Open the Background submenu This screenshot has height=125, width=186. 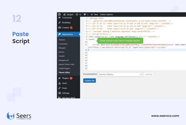coord(64,60)
